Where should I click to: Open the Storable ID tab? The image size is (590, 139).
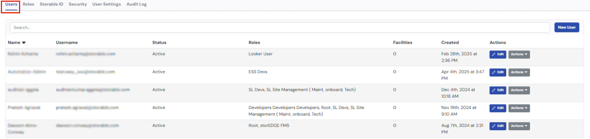click(x=51, y=4)
